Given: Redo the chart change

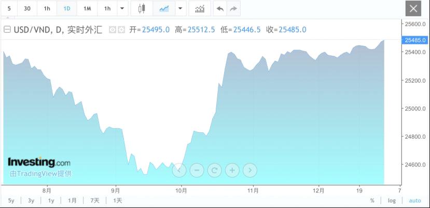Looking at the screenshot, I should [234, 9].
